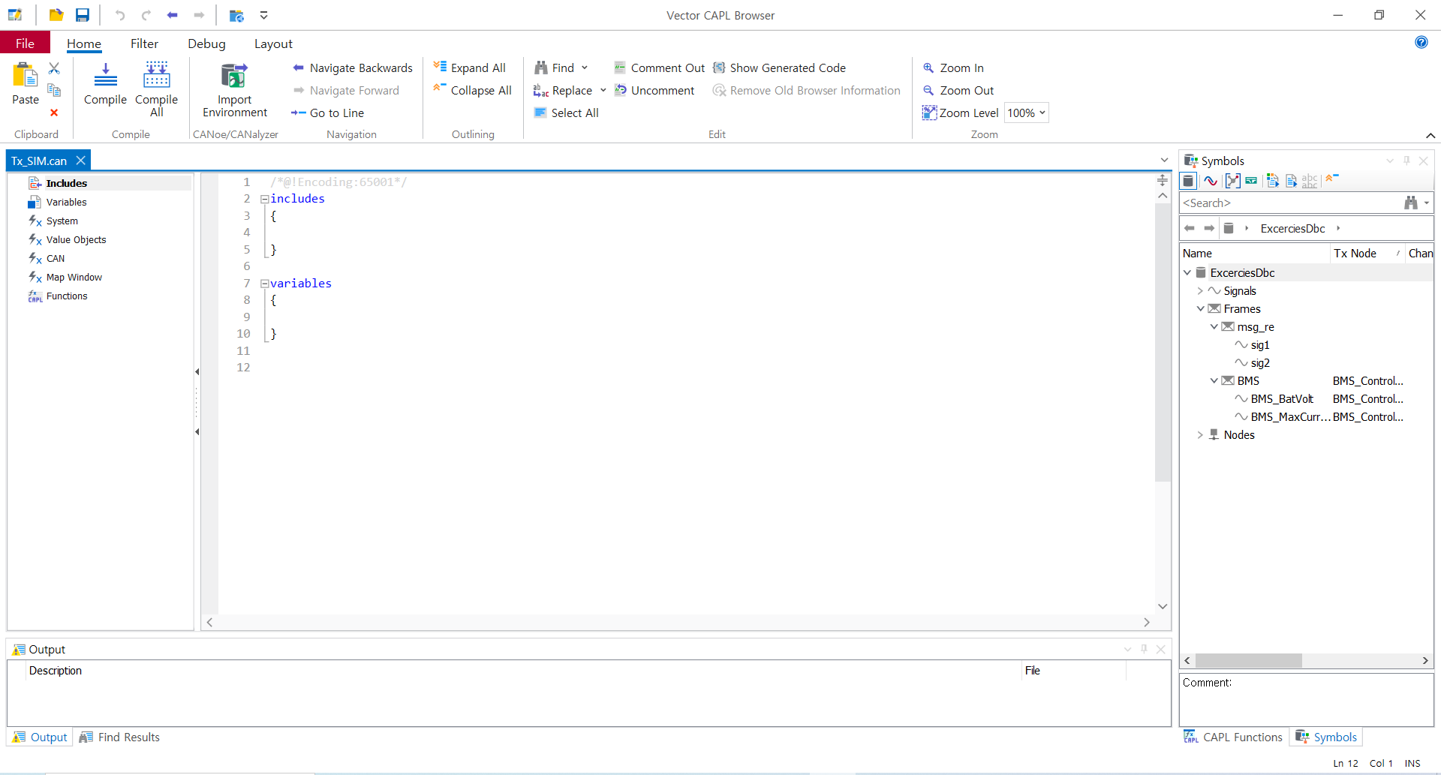Click database root icon in Symbols breadcrumb
This screenshot has width=1441, height=775.
(x=1229, y=228)
